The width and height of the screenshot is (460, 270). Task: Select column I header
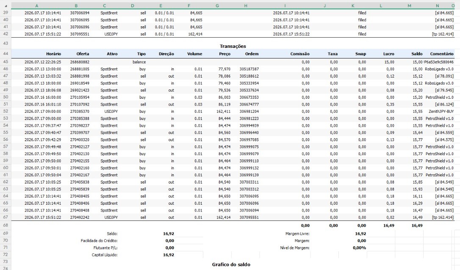pos(285,6)
